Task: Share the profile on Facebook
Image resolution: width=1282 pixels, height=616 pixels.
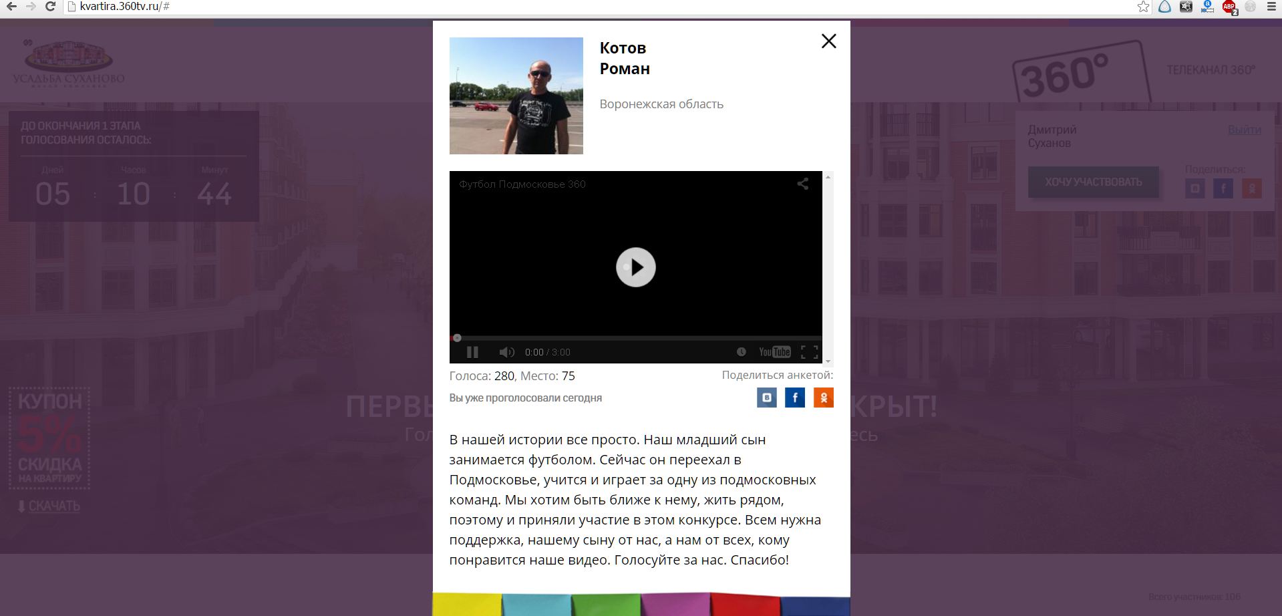Action: 794,398
